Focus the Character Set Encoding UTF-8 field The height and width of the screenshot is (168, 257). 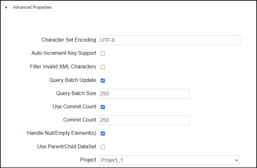[170, 40]
